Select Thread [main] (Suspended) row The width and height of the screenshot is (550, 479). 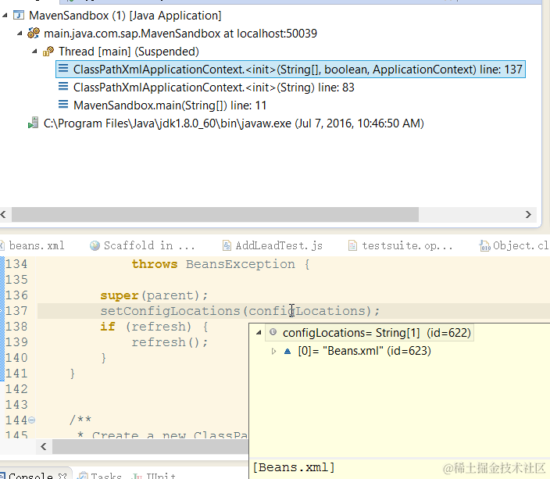pos(129,52)
